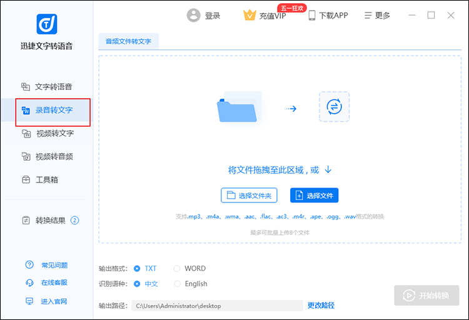
Task: Select WORD output format radio
Action: (177, 269)
